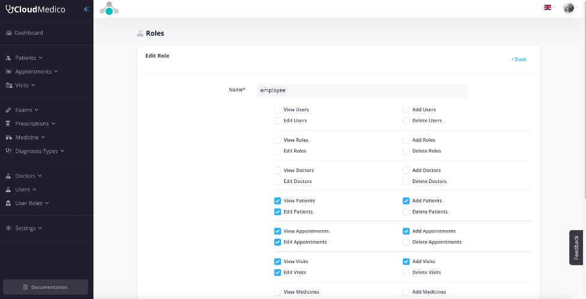
Task: Click the role Name input field
Action: tap(361, 90)
